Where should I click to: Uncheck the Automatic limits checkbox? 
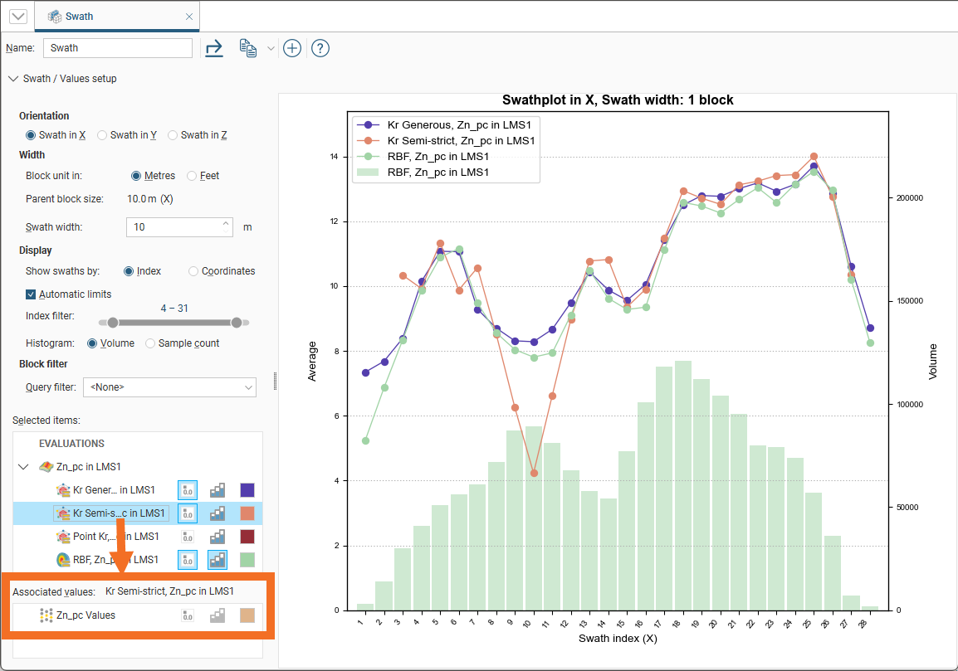pos(32,294)
